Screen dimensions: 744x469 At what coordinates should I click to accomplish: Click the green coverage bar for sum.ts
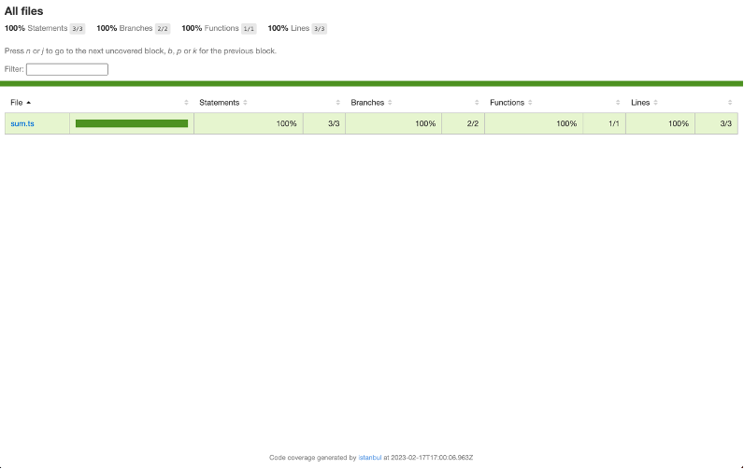point(132,123)
